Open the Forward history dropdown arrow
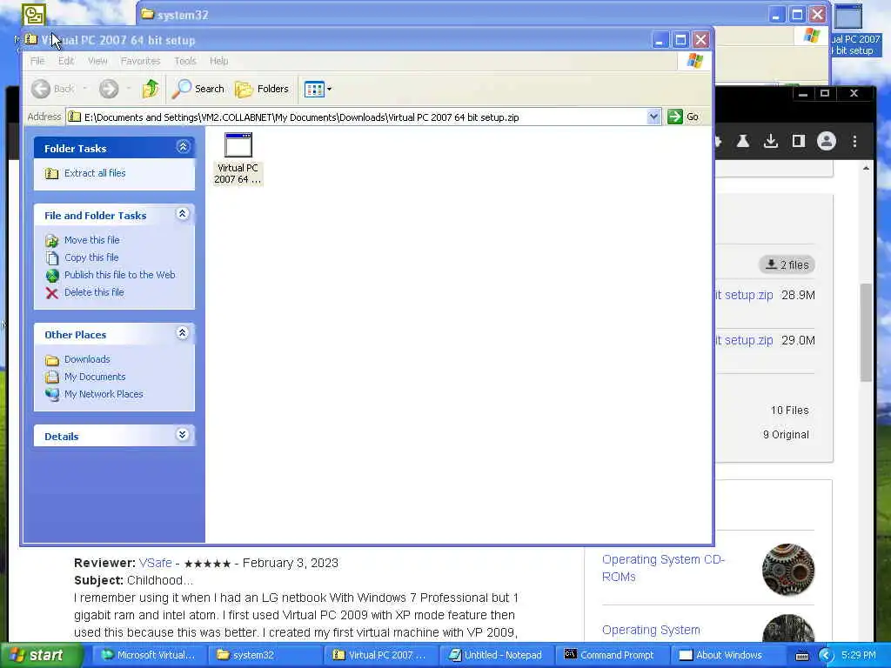Viewport: 891px width, 668px height. pyautogui.click(x=129, y=89)
